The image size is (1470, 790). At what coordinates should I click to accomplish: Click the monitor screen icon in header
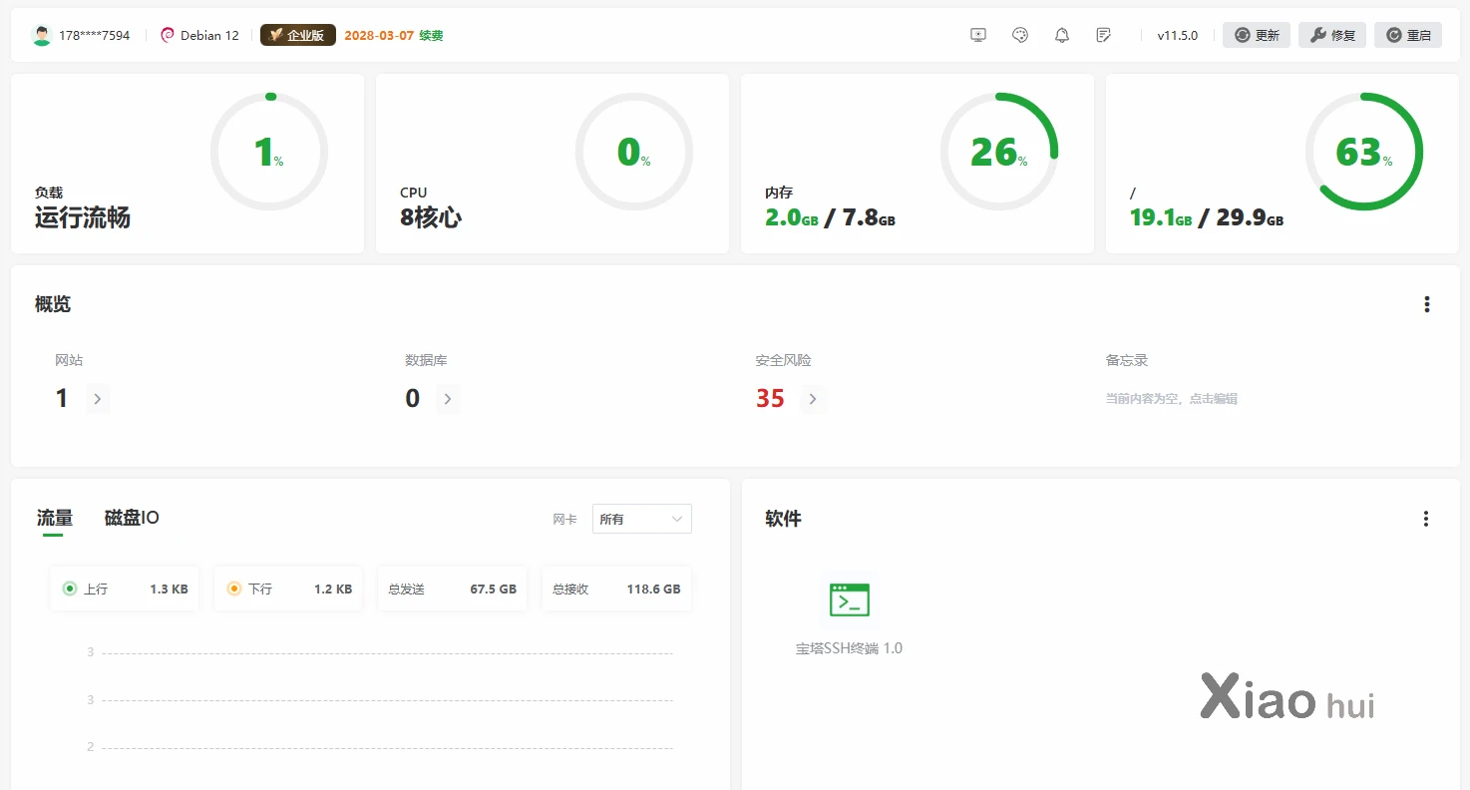coord(978,35)
